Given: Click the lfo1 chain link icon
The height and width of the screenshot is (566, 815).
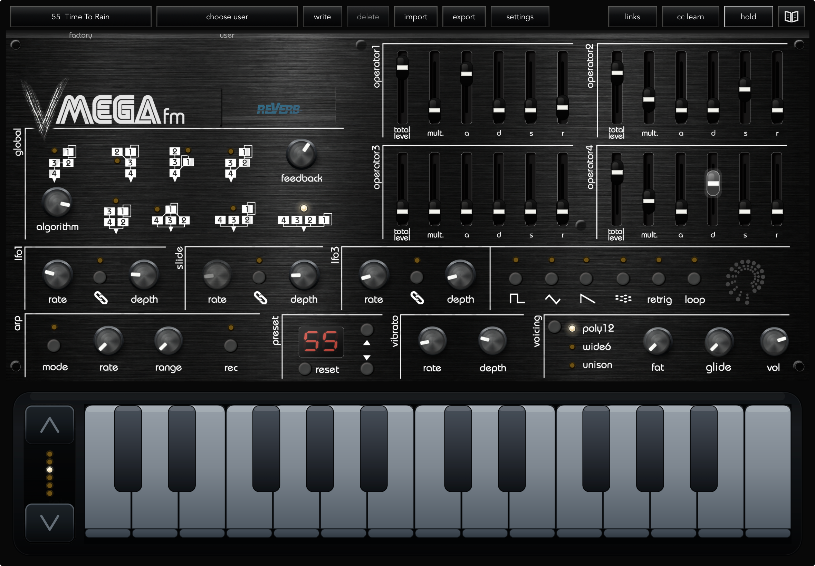Looking at the screenshot, I should [x=101, y=298].
